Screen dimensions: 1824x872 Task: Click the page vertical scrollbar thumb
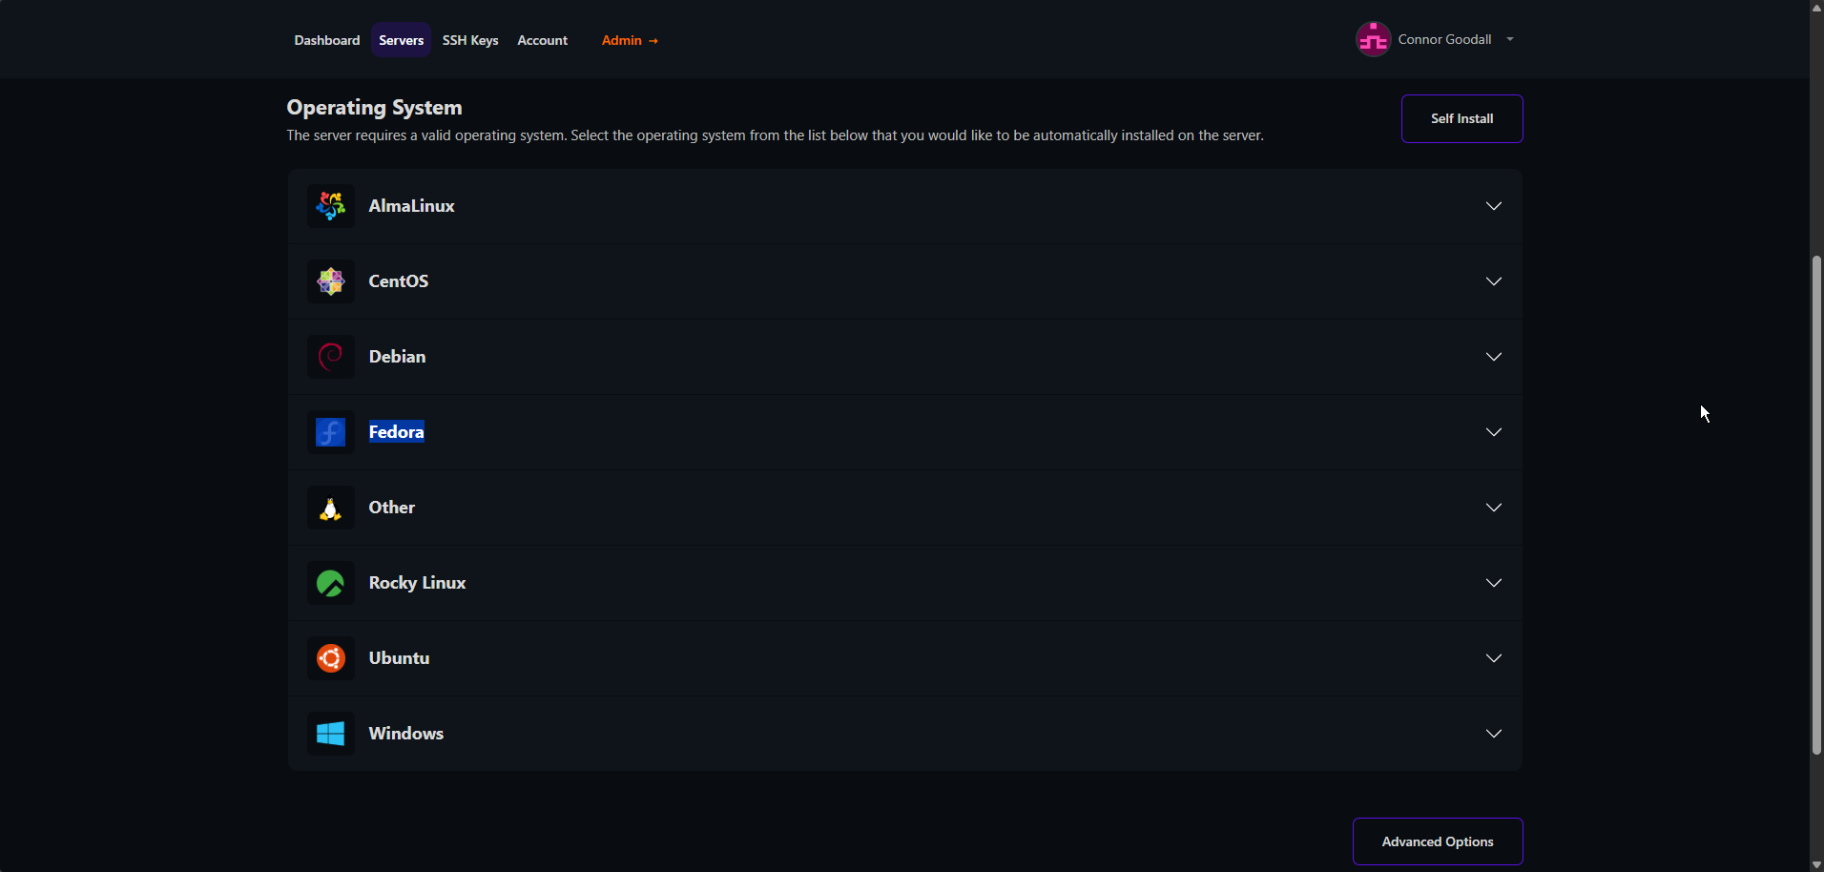(x=1816, y=505)
